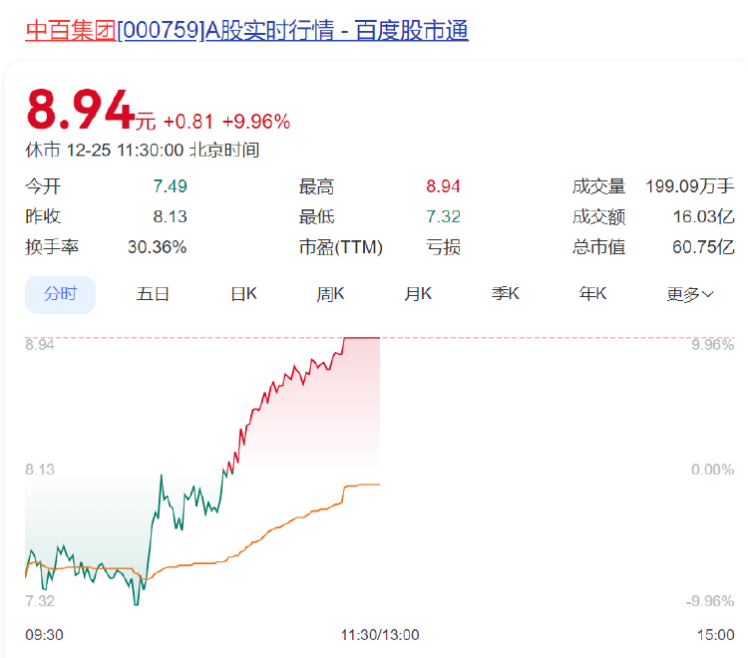Click the 今开 label
Viewport: 748px width, 658px height.
(43, 186)
